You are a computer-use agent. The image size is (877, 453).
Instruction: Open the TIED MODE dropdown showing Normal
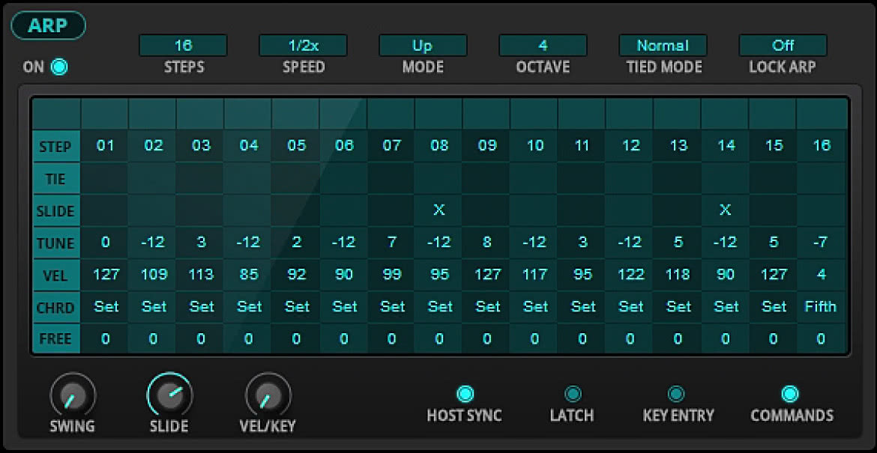coord(663,45)
